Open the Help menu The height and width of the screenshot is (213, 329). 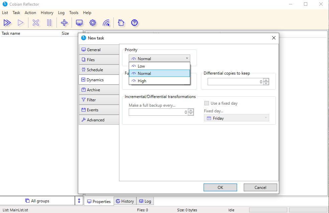coord(87,13)
